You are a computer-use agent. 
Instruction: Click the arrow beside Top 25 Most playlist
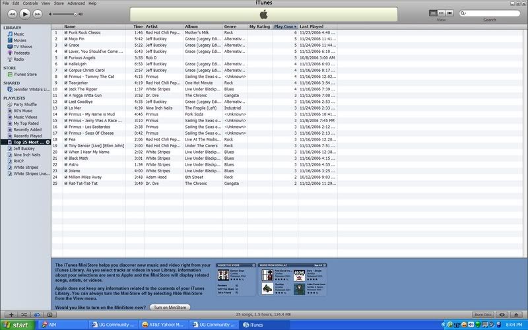pyautogui.click(x=48, y=143)
